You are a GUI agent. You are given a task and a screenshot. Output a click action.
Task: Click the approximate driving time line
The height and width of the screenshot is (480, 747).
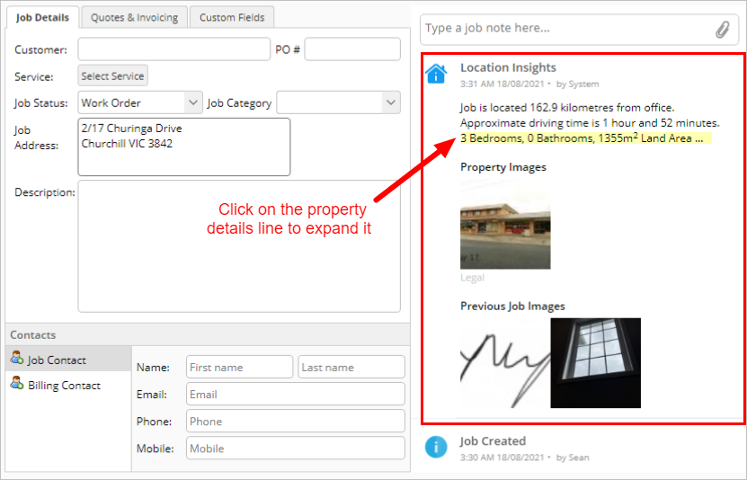(590, 123)
